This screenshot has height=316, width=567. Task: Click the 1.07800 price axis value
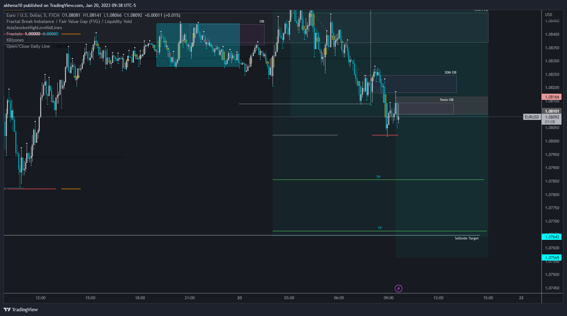[x=552, y=195]
